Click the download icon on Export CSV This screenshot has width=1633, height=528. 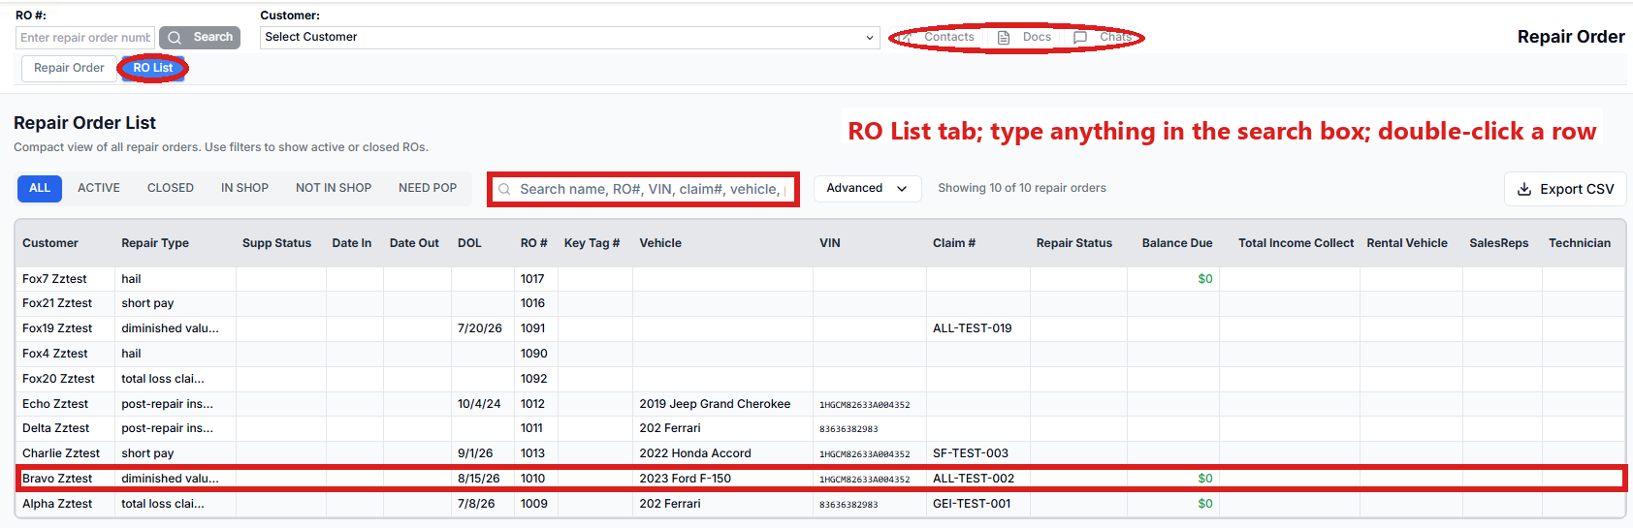pos(1524,189)
